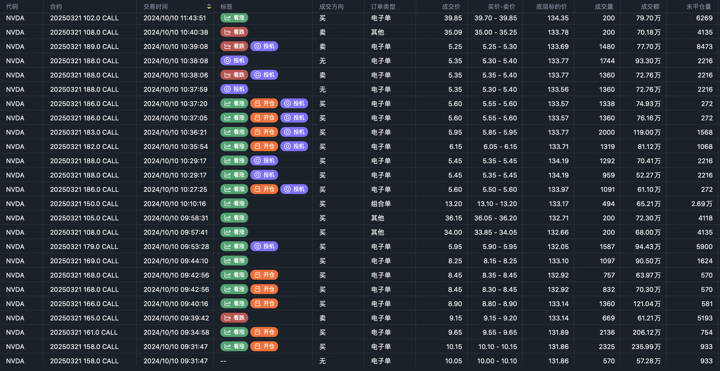Image resolution: width=720 pixels, height=371 pixels.
Task: Click 投机 tag in the 10:37:05 row
Action: (294, 118)
